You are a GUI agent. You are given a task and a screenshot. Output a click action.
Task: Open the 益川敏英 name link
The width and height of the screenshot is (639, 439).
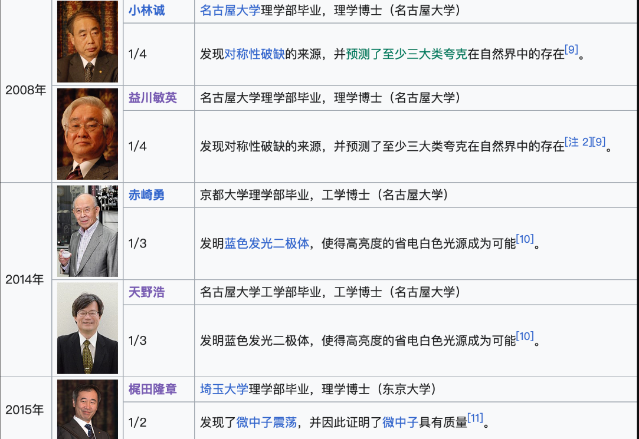(153, 98)
